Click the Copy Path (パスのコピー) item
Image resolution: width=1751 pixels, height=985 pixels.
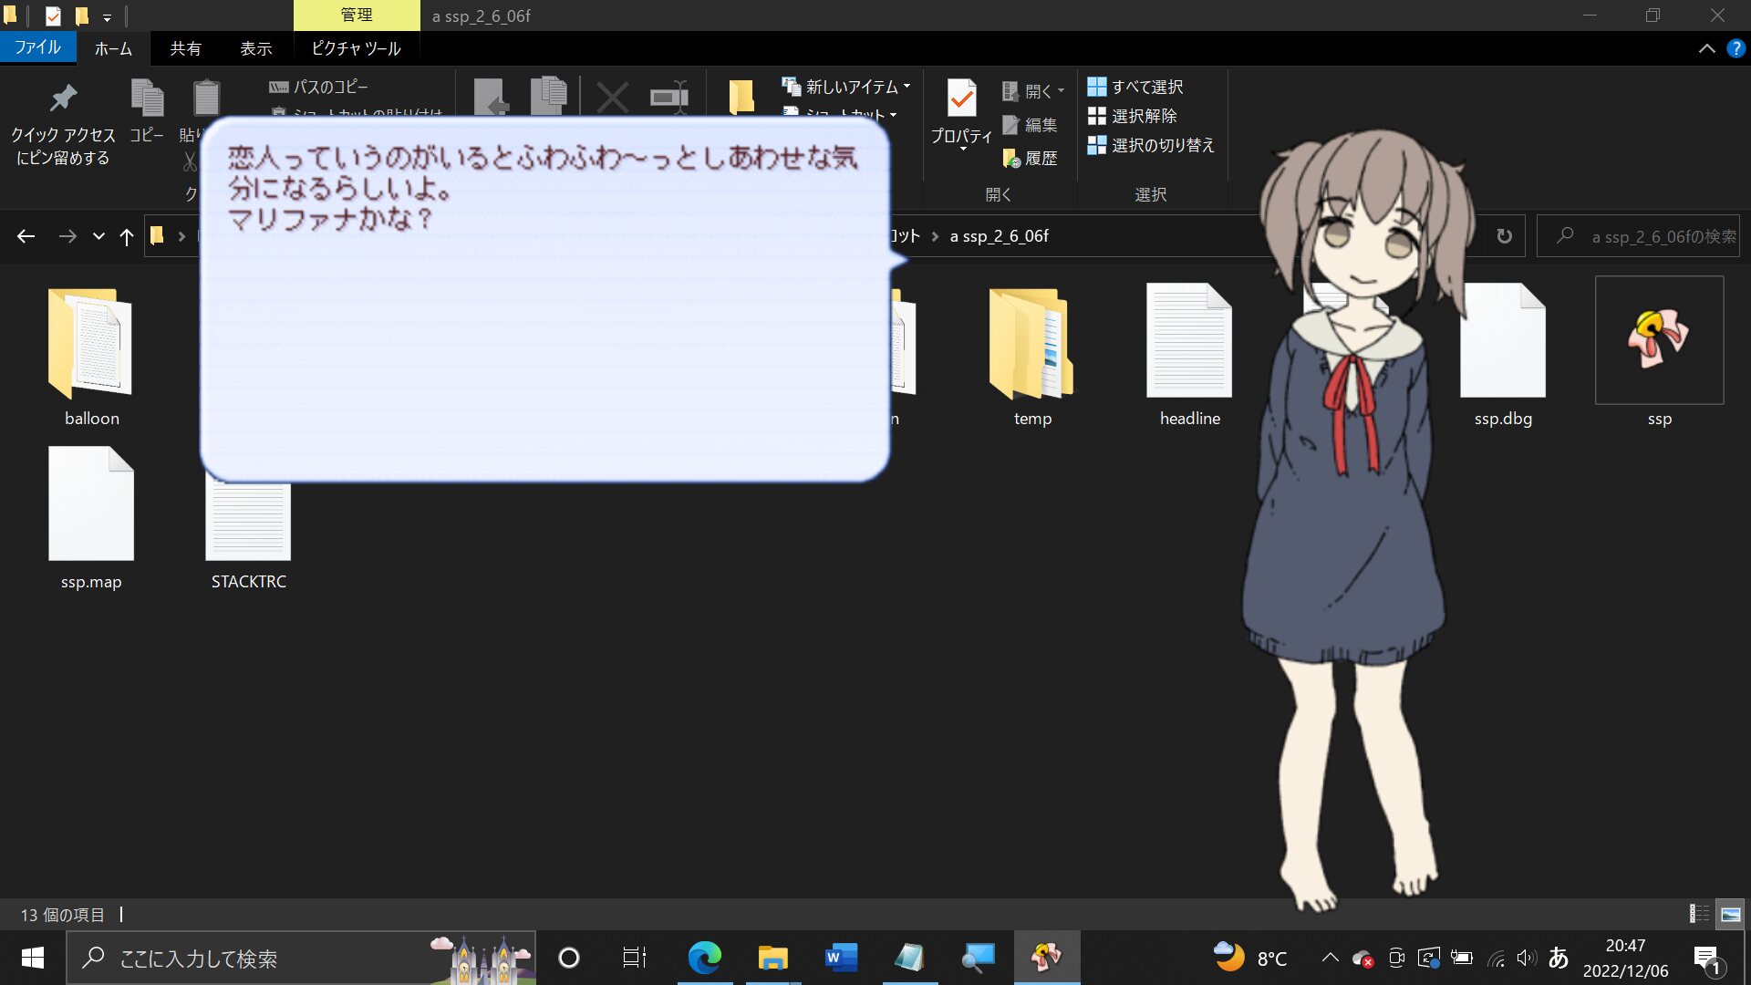coord(319,87)
